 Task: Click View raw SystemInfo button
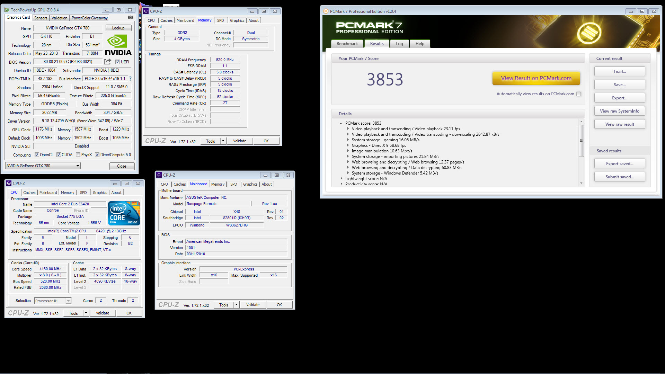tap(620, 111)
